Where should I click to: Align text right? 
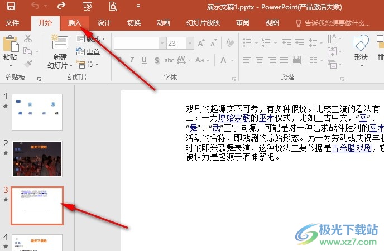pyautogui.click(x=272, y=60)
